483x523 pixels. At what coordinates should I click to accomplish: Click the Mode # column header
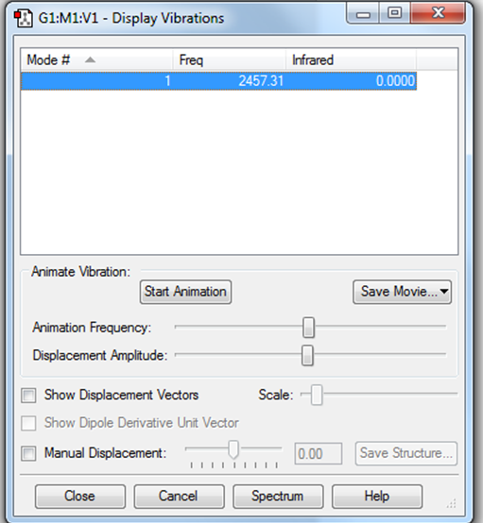(x=96, y=60)
